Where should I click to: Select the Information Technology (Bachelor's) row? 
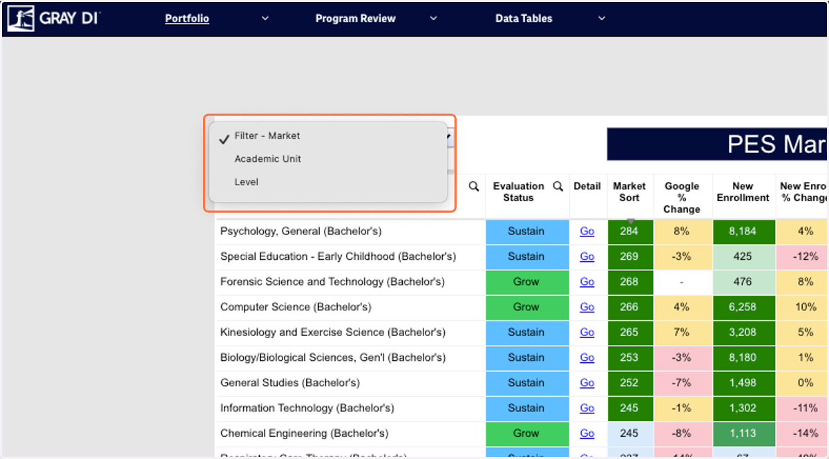pyautogui.click(x=307, y=408)
